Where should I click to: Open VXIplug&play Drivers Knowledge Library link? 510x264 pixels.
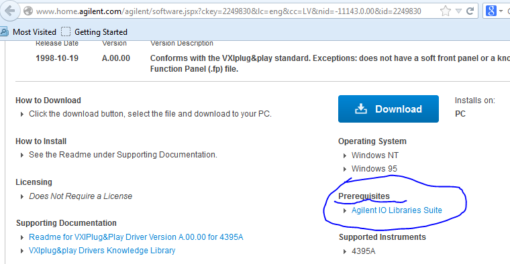click(x=102, y=251)
